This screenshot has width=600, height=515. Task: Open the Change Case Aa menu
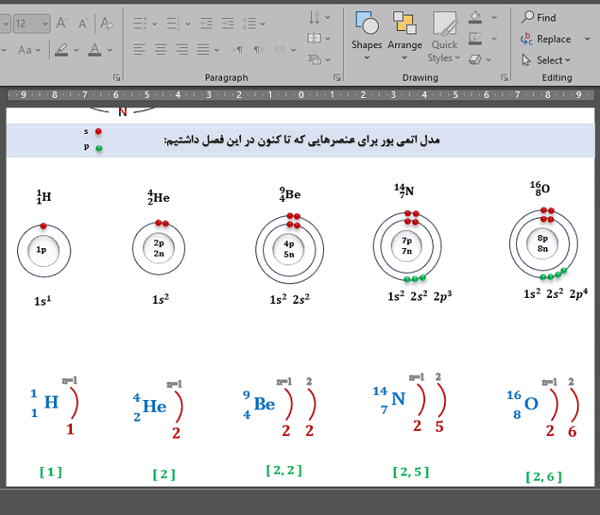(28, 50)
